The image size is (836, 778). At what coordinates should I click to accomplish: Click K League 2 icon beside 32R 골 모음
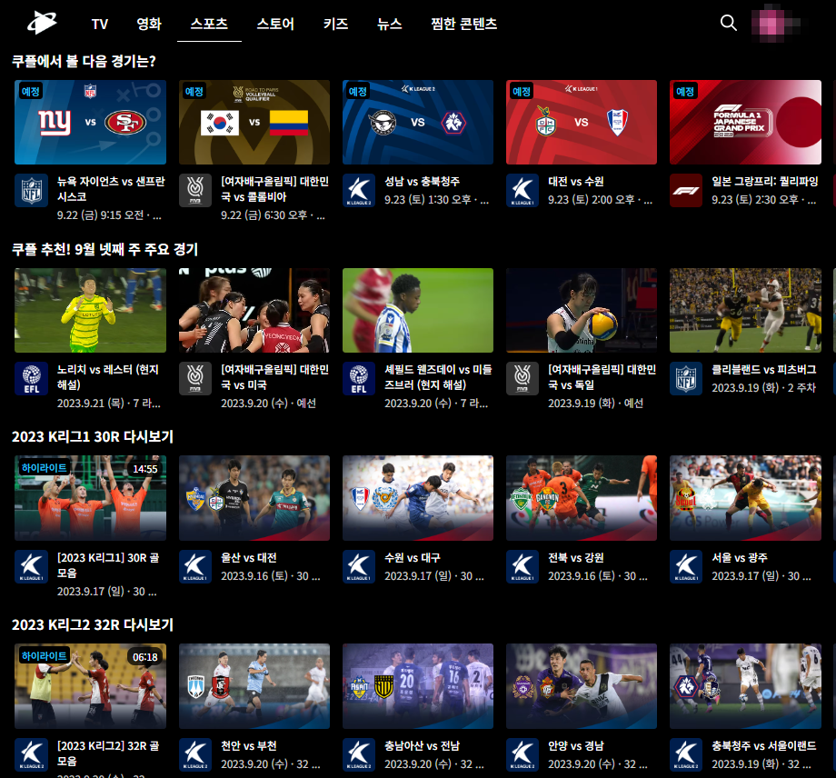(32, 755)
